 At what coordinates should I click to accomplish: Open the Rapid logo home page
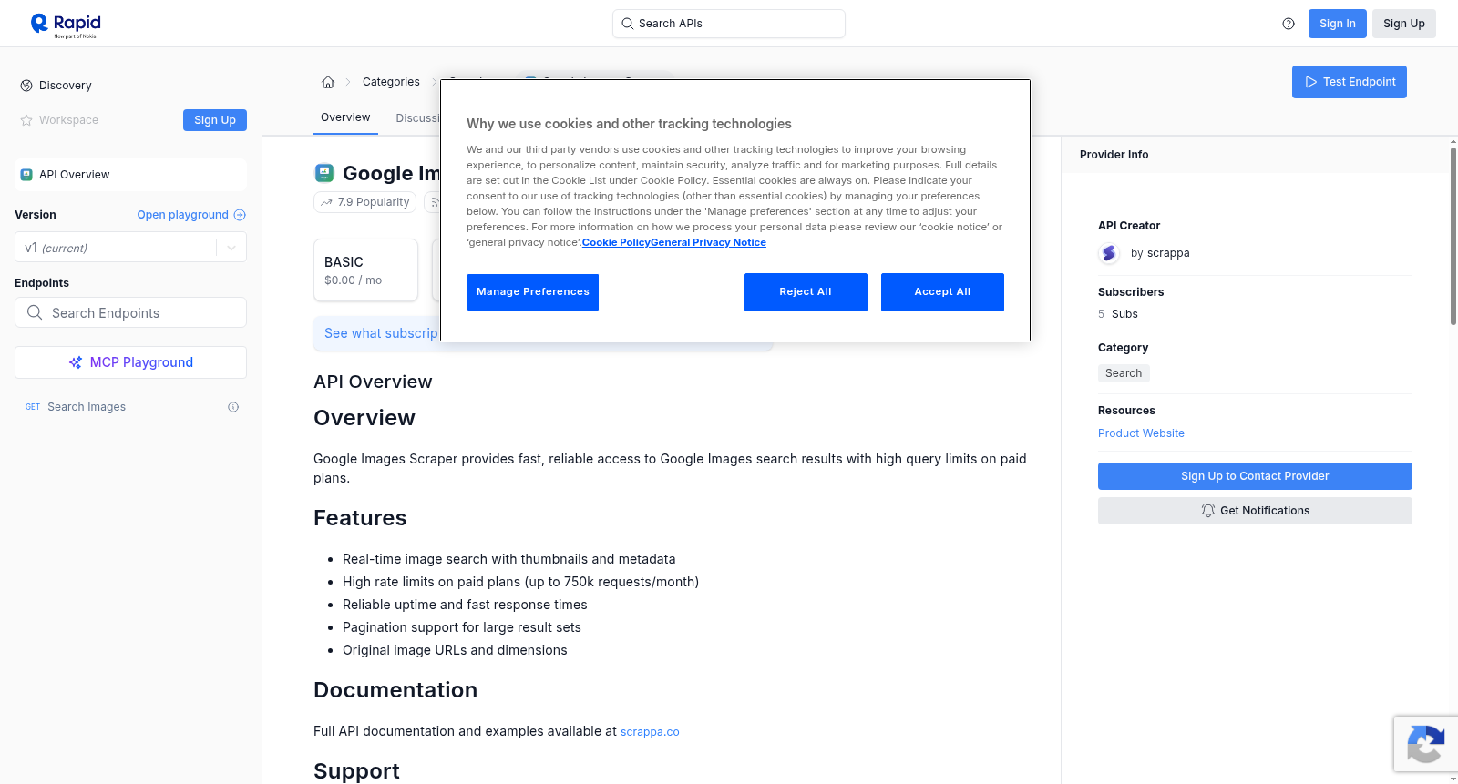tap(66, 24)
